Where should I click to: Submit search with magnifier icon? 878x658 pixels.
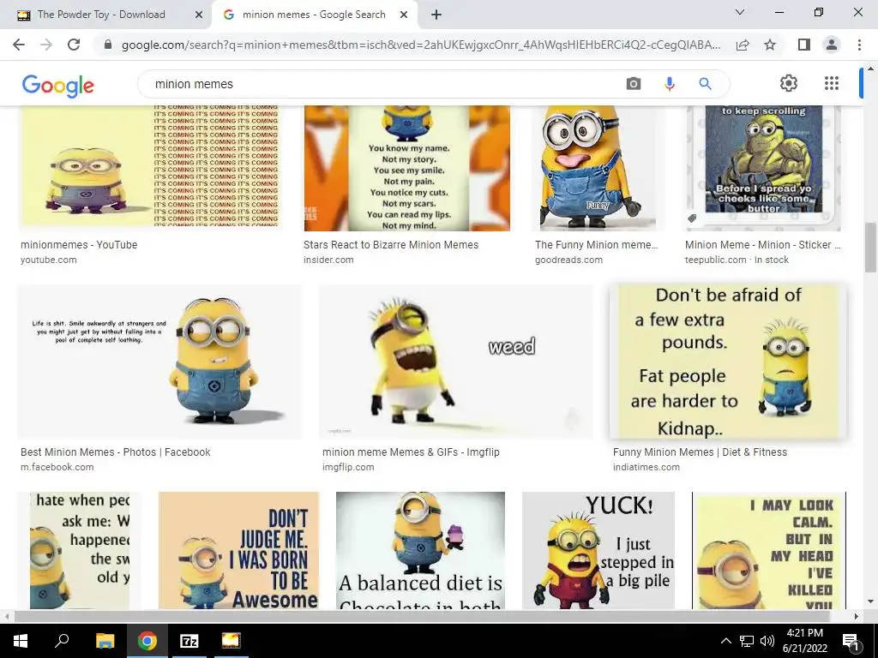click(x=705, y=84)
